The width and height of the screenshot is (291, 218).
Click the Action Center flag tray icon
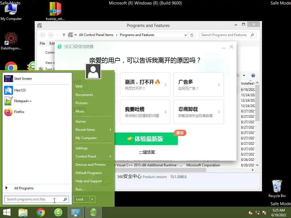pyautogui.click(x=264, y=213)
